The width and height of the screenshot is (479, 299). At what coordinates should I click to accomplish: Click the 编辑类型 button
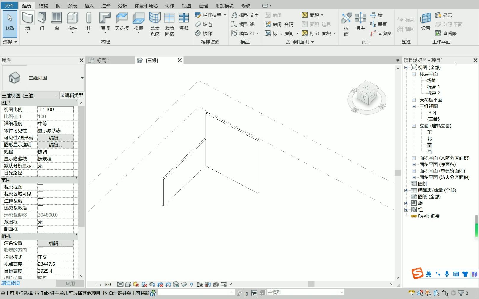[72, 95]
